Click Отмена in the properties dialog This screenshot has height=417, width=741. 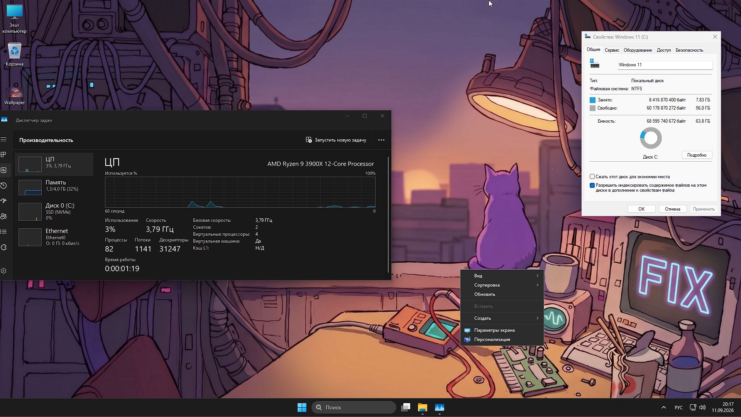tap(672, 209)
